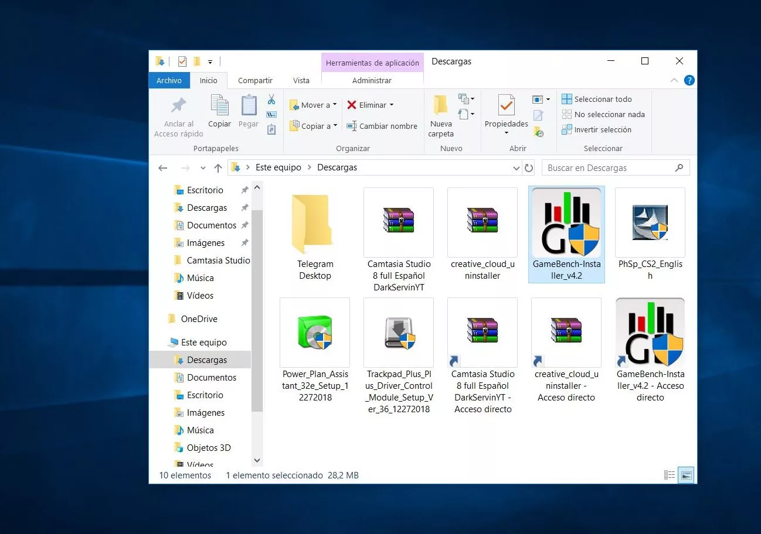The width and height of the screenshot is (761, 534).
Task: Go back with the left arrow button
Action: tap(163, 168)
